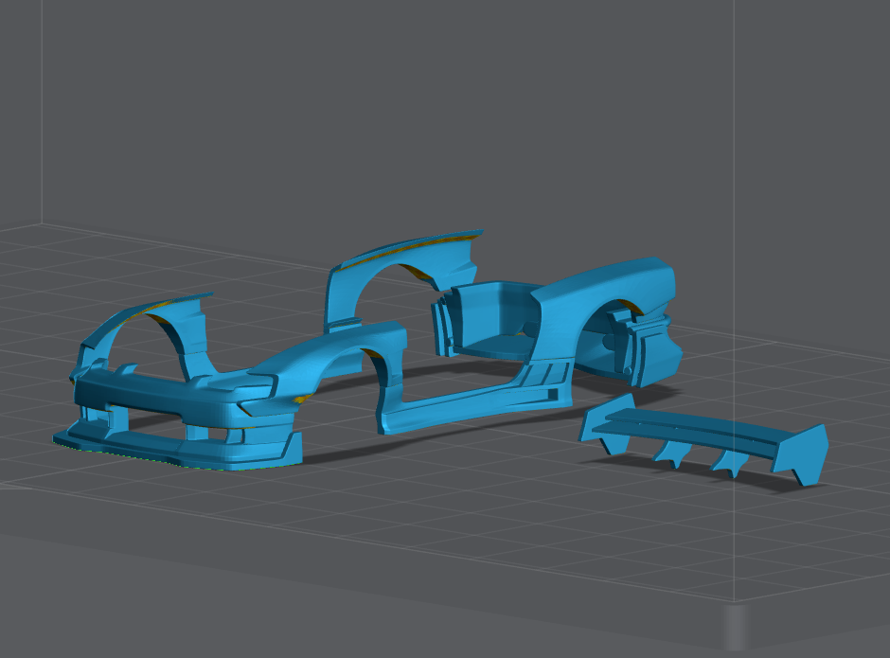Click the back-left build volume edge
This screenshot has height=658, width=890.
click(41, 114)
